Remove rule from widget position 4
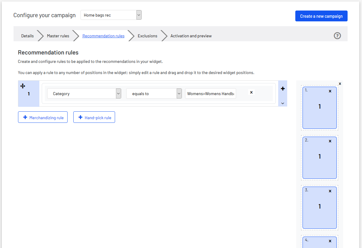362x248 pixels. click(x=330, y=241)
